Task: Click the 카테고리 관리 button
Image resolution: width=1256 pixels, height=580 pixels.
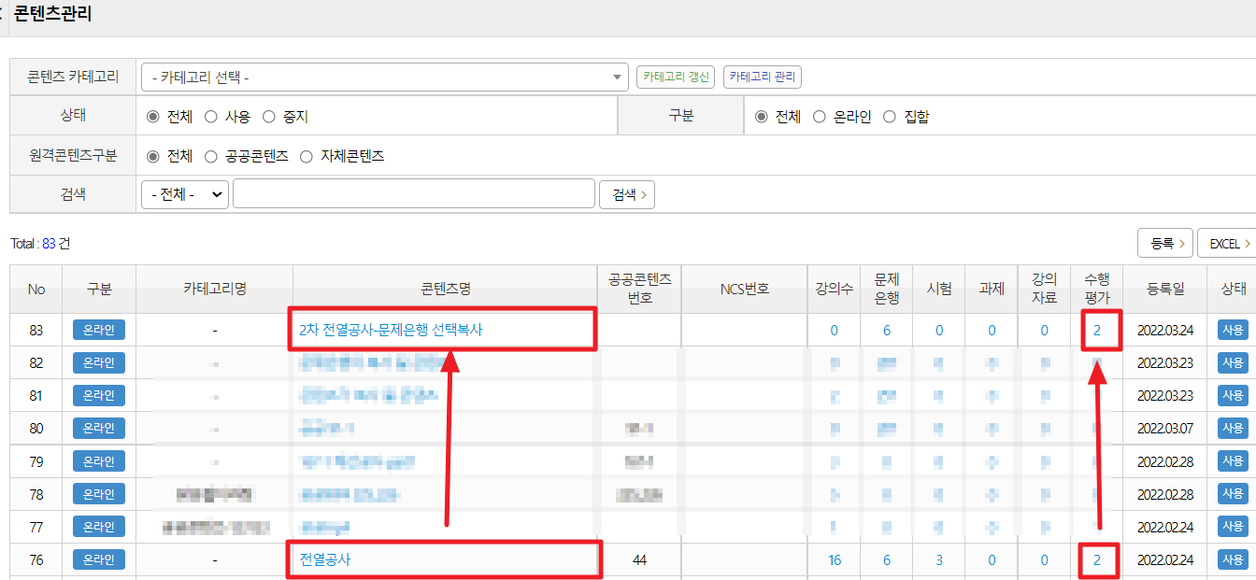Action: click(x=763, y=78)
